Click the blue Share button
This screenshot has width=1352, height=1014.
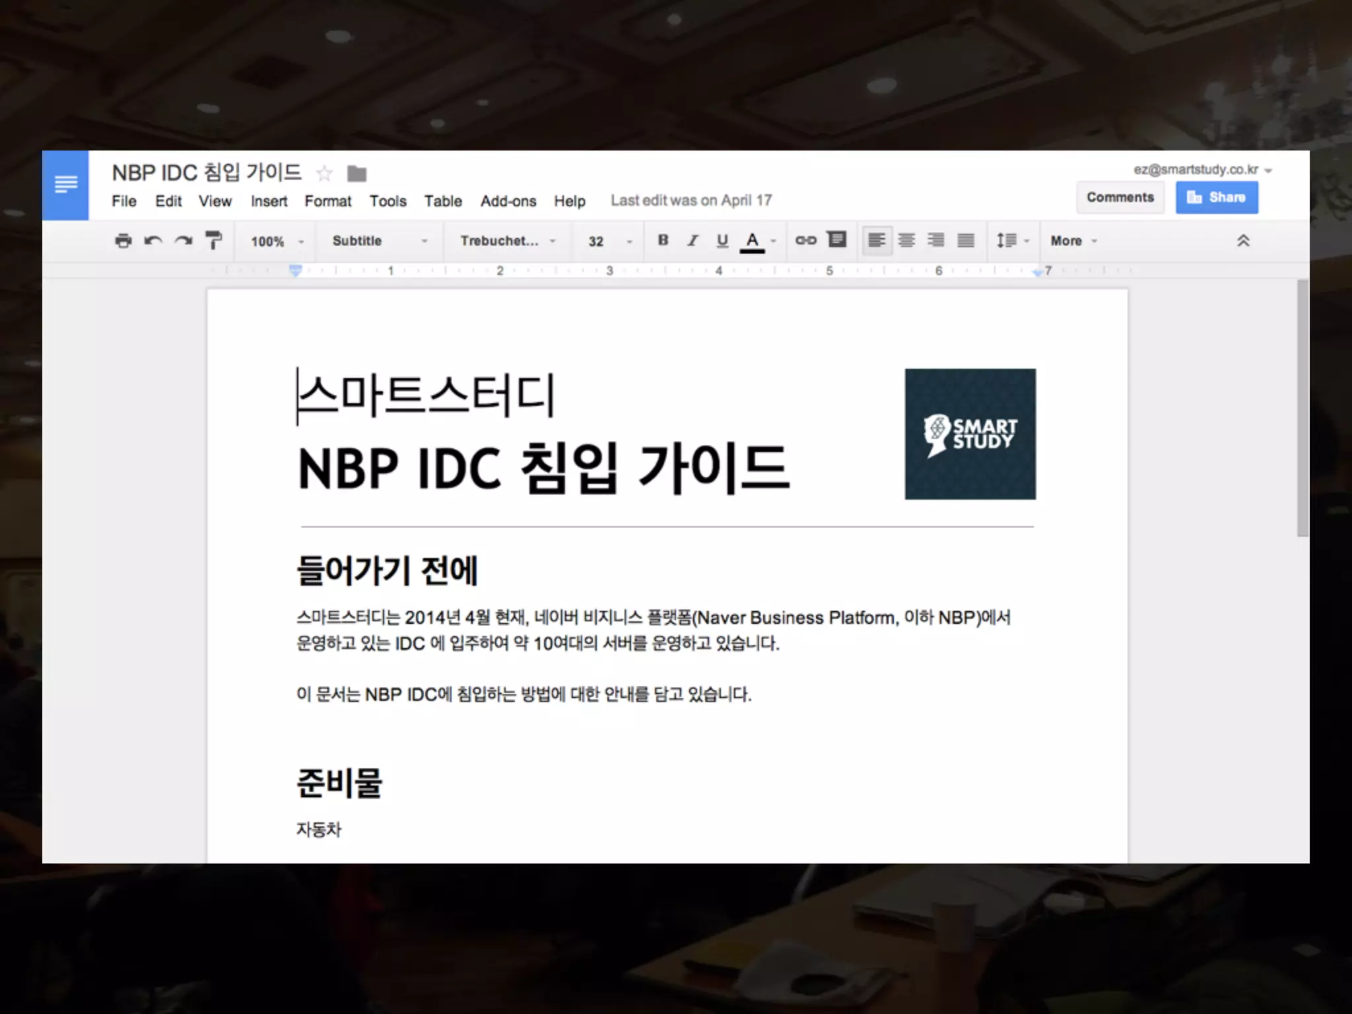pos(1216,197)
